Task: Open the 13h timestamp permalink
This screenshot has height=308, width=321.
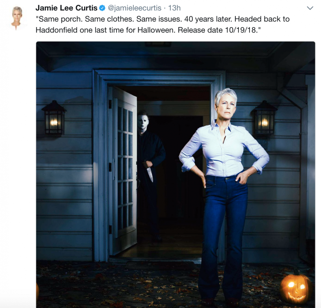Action: pos(174,8)
